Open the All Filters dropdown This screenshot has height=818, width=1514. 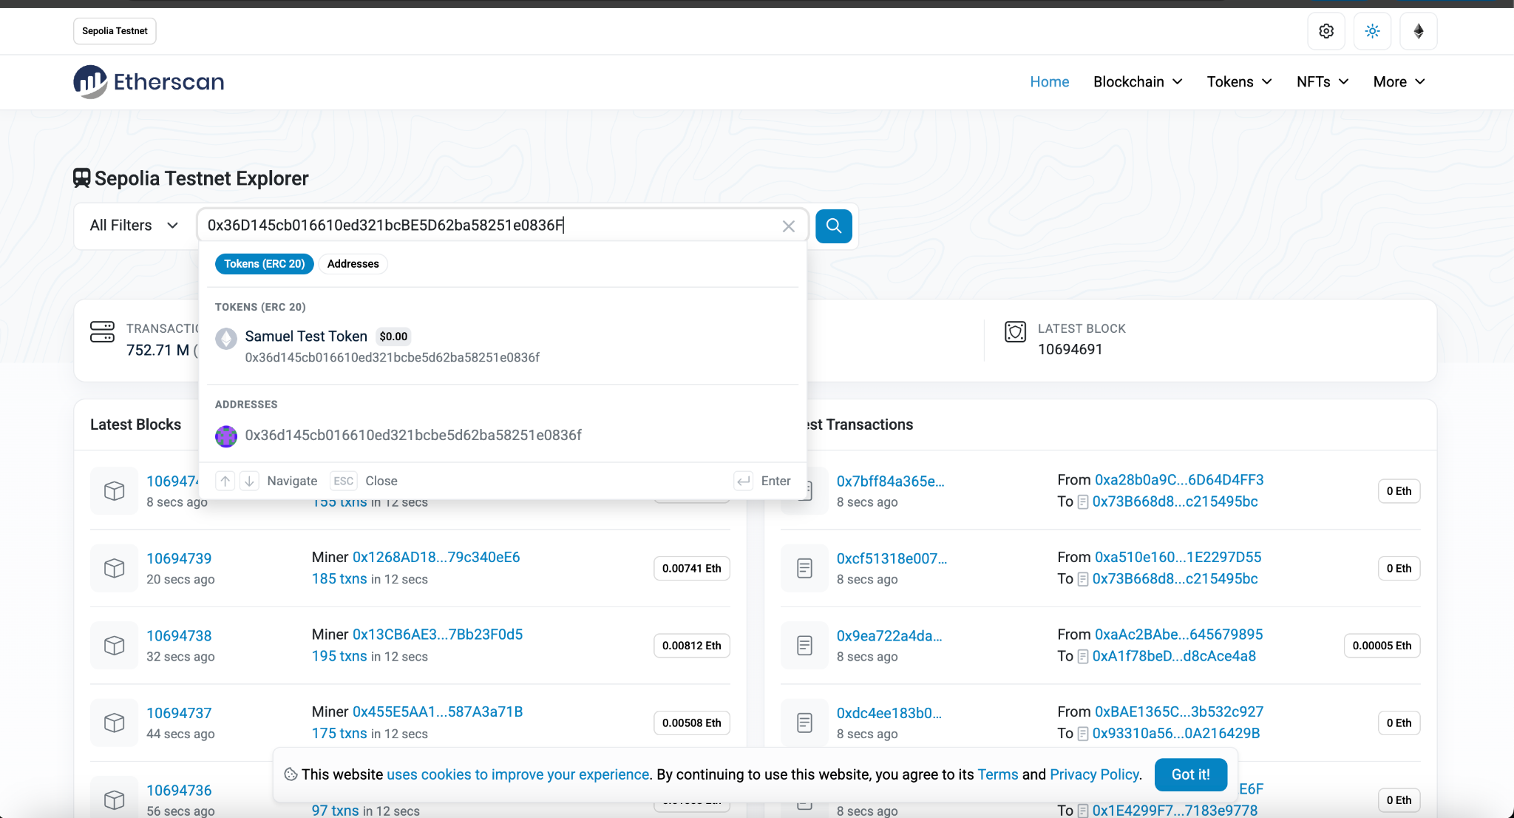pyautogui.click(x=135, y=226)
